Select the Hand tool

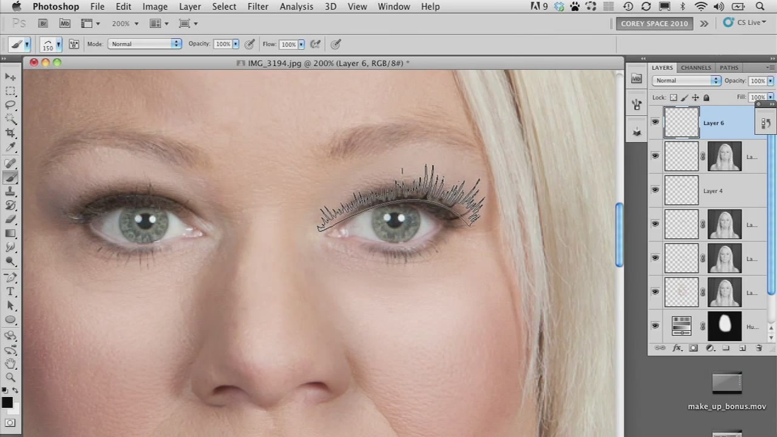[x=10, y=364]
